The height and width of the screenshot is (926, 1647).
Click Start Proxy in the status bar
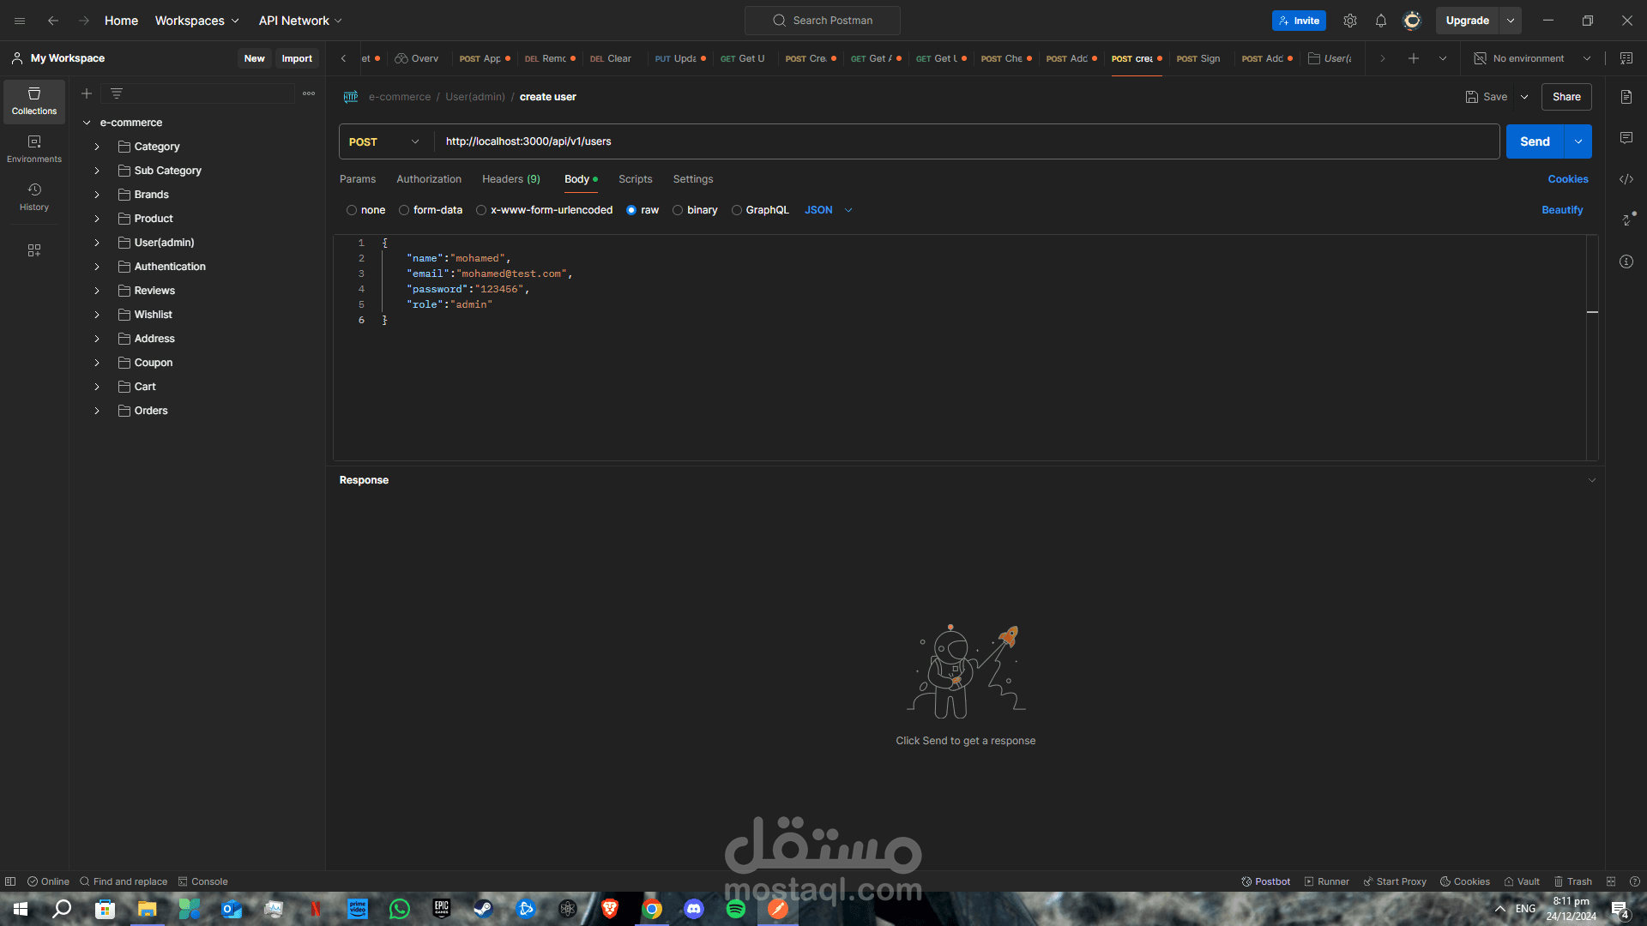1395,881
